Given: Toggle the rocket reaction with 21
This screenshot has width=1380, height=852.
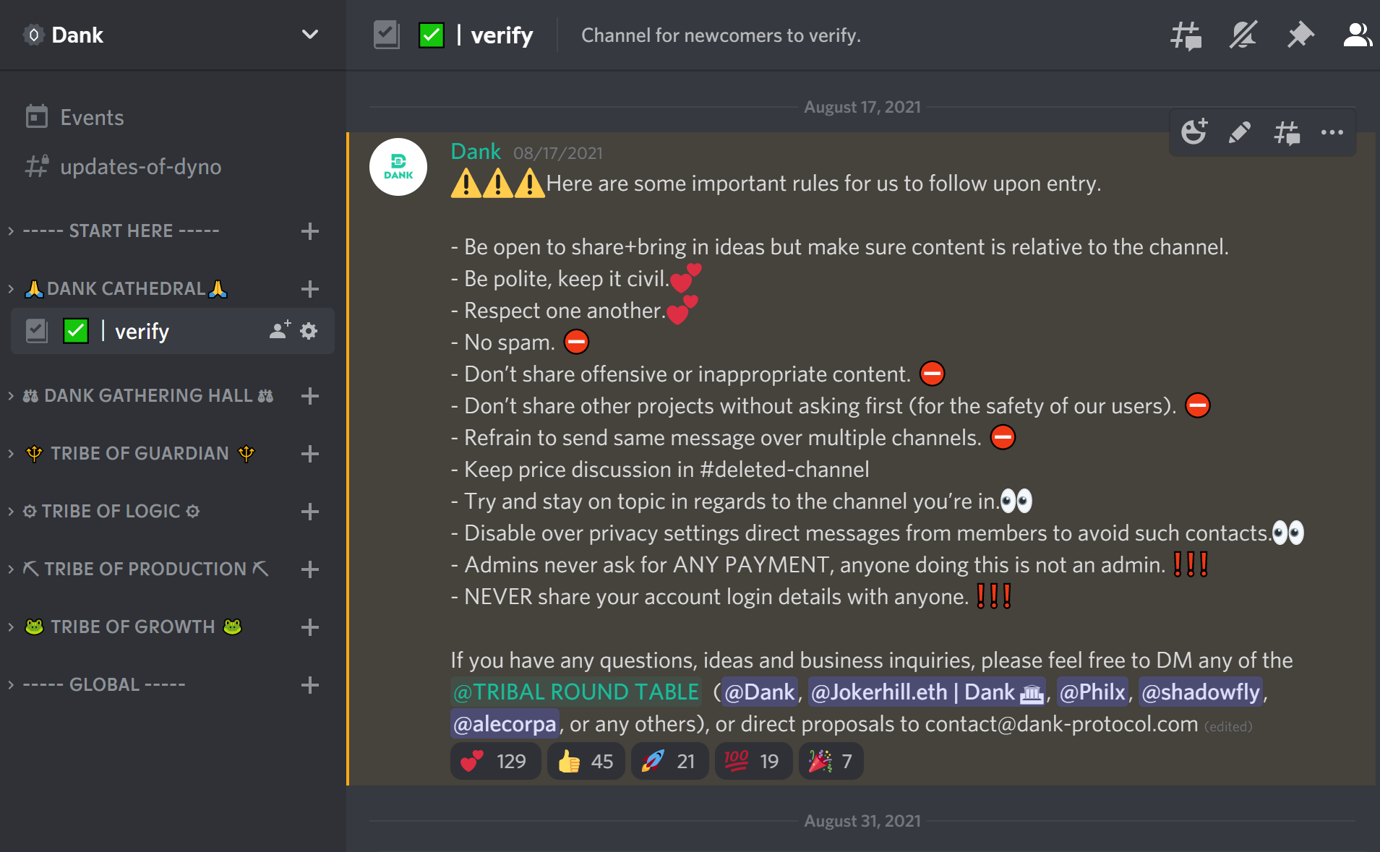Looking at the screenshot, I should pos(669,761).
